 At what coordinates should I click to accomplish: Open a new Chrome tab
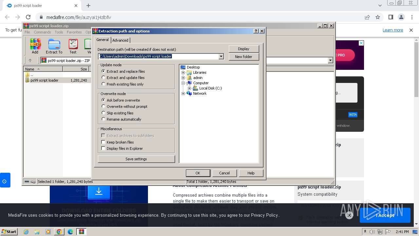click(88, 6)
